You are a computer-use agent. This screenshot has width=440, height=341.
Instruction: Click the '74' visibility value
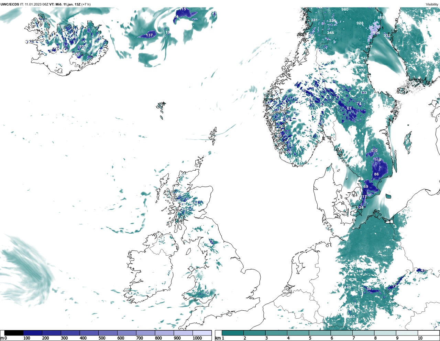(359, 104)
